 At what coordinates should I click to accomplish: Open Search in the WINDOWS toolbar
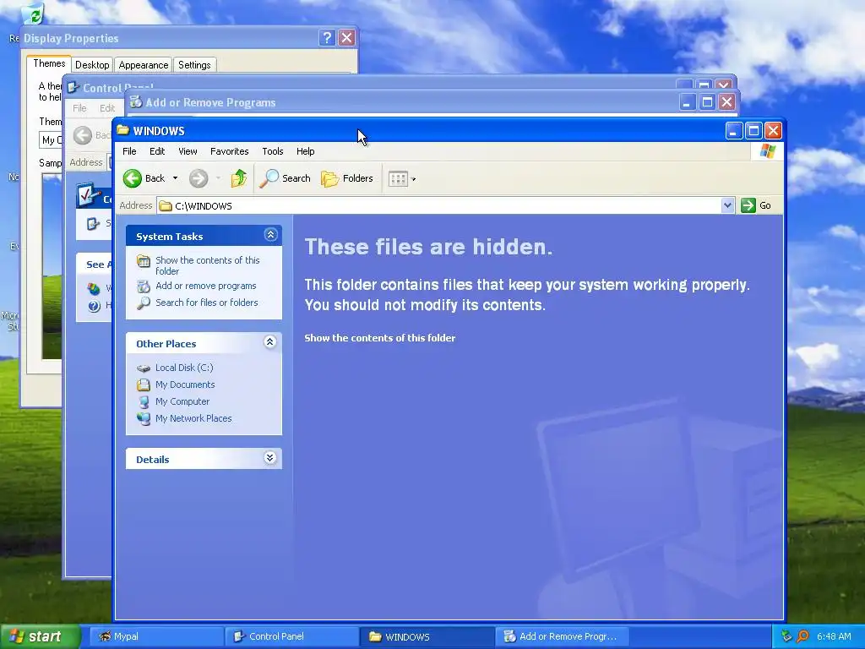(286, 178)
